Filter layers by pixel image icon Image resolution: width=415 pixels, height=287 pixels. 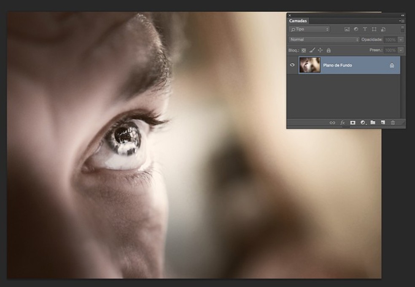(x=347, y=29)
